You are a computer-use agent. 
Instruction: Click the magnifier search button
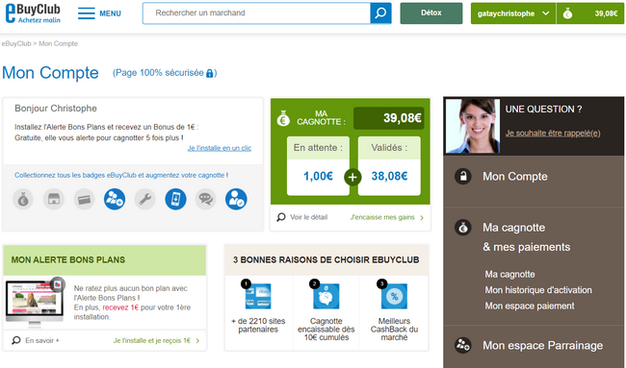[380, 13]
